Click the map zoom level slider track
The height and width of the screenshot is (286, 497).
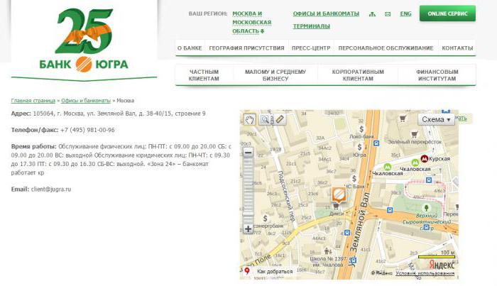click(x=248, y=190)
